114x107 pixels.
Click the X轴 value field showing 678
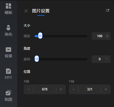click(45, 89)
